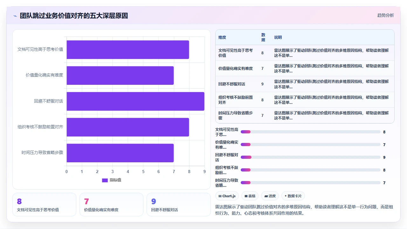The image size is (407, 229).
Task: Click the lightning icon beside the page title
Action: click(15, 16)
